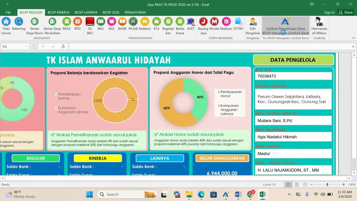Open Quick Access Toolbar customize dropdown
The image size is (357, 201).
[x=7, y=4]
